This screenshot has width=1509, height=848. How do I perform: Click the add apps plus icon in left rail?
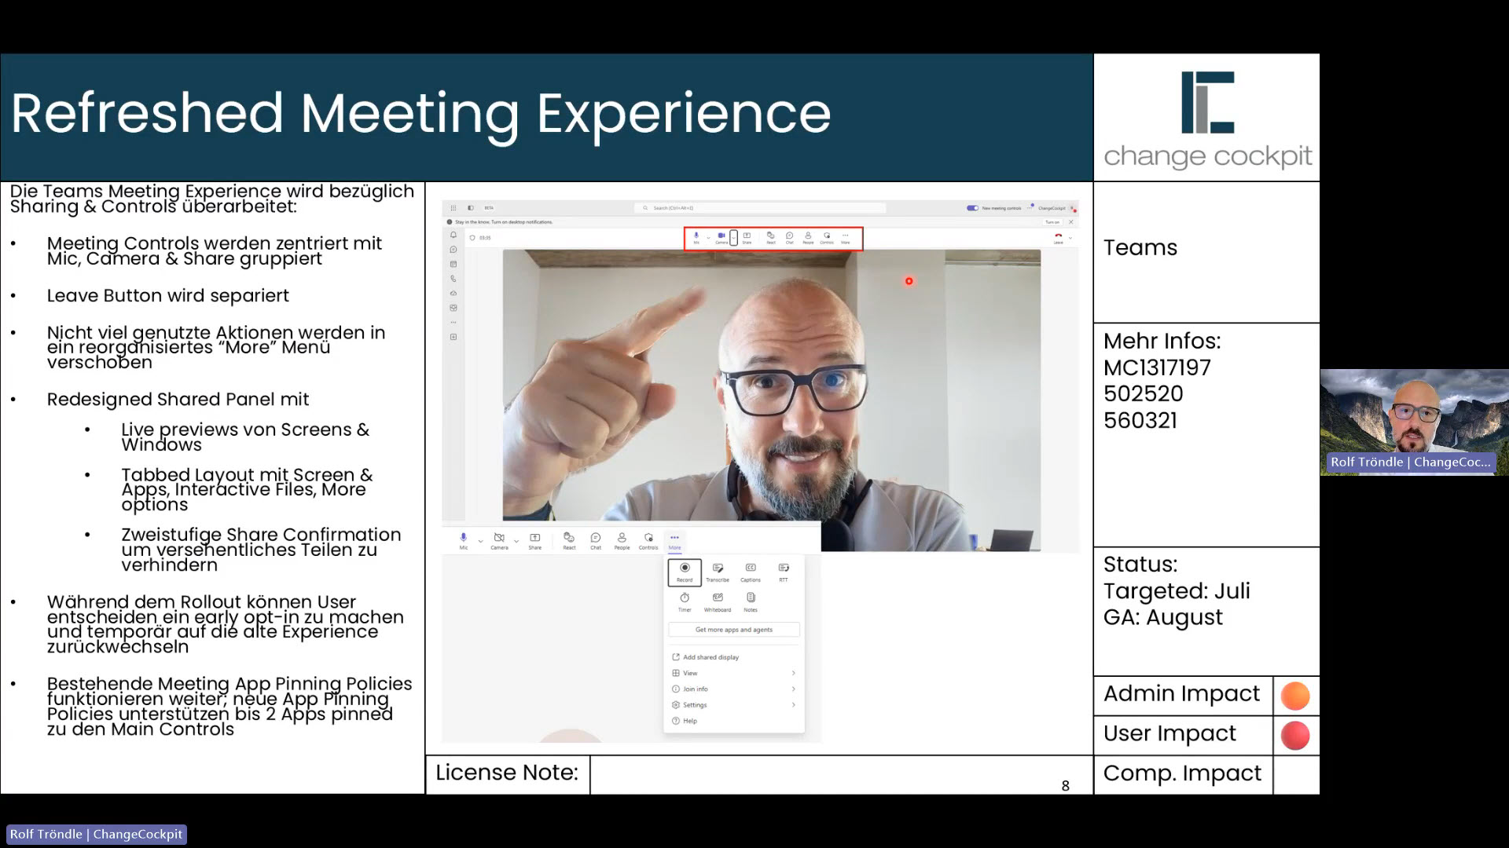click(453, 337)
